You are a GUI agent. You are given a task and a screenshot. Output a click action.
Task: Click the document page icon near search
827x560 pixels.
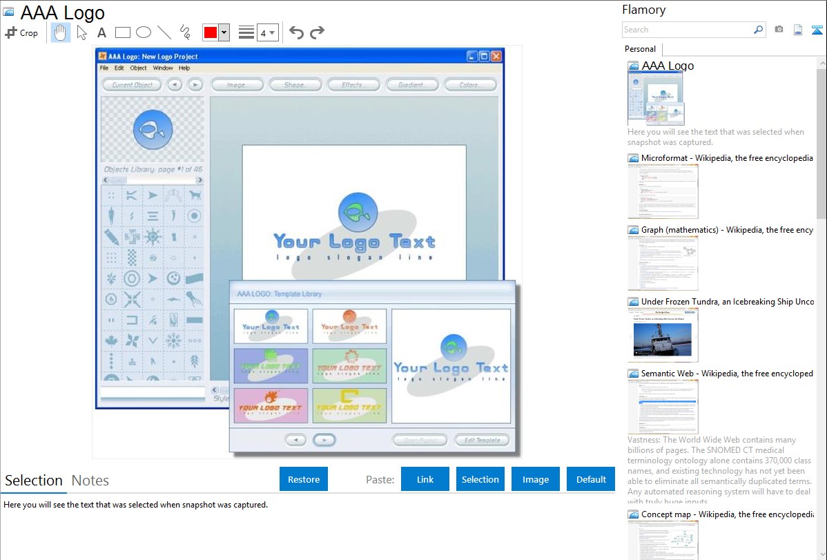[x=798, y=30]
